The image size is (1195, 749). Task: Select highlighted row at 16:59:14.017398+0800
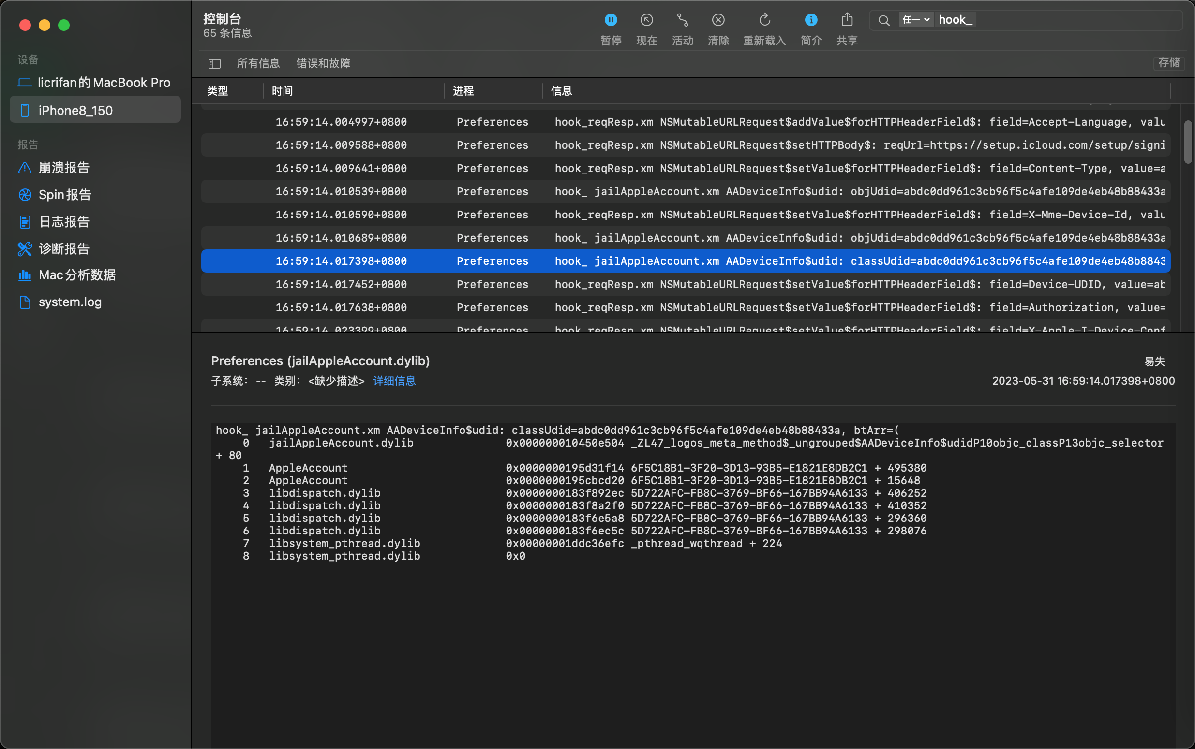(686, 261)
